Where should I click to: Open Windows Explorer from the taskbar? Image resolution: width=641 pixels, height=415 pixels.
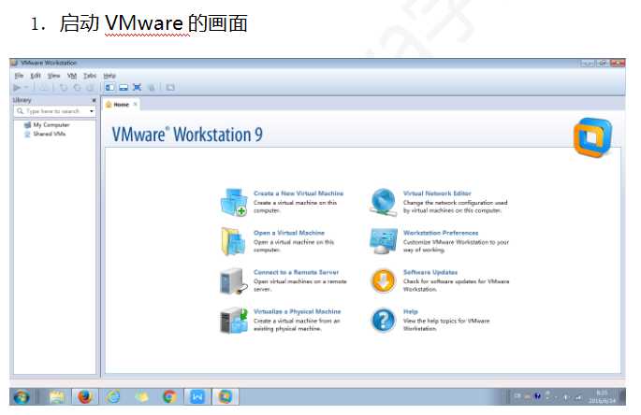point(57,396)
